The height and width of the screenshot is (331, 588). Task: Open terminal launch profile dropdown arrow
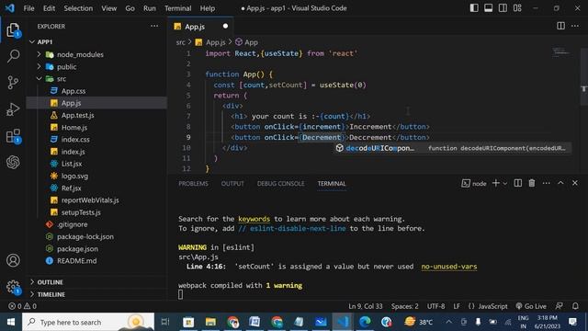(505, 184)
